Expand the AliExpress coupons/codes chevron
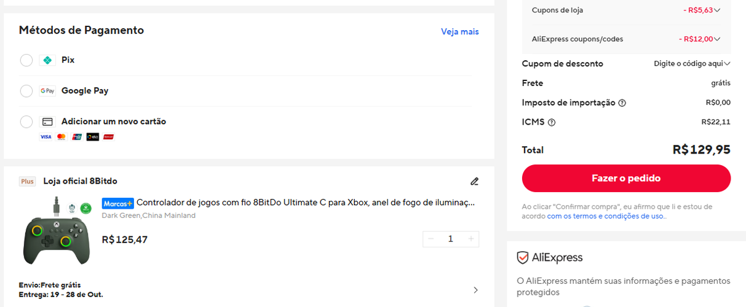The width and height of the screenshot is (746, 307). tap(717, 39)
